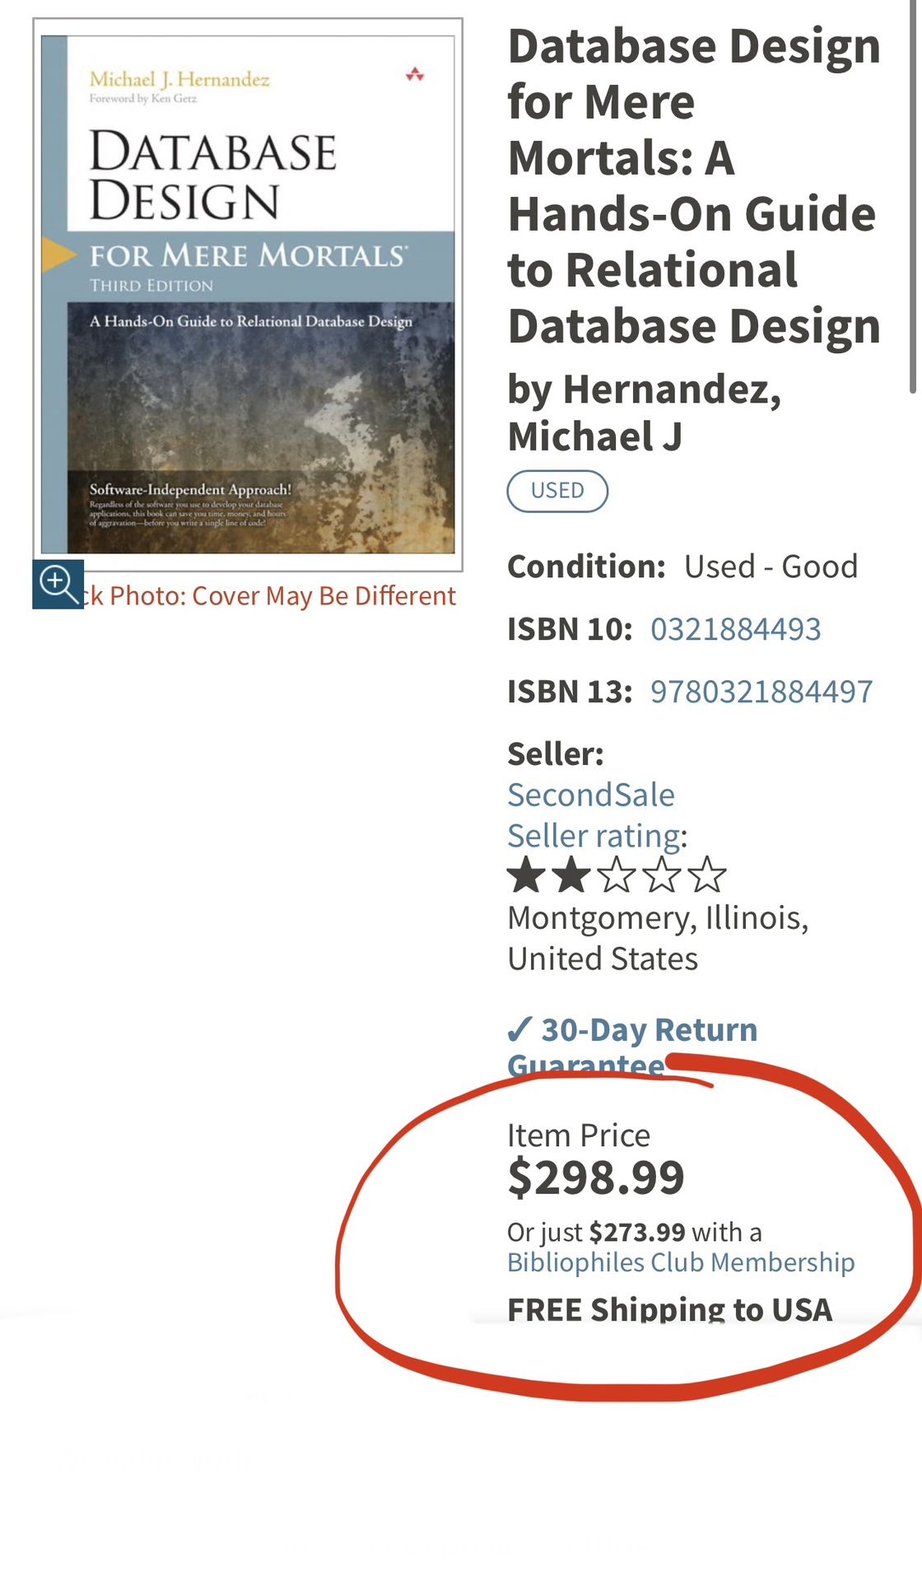Click the Seller rating link

coord(594,836)
